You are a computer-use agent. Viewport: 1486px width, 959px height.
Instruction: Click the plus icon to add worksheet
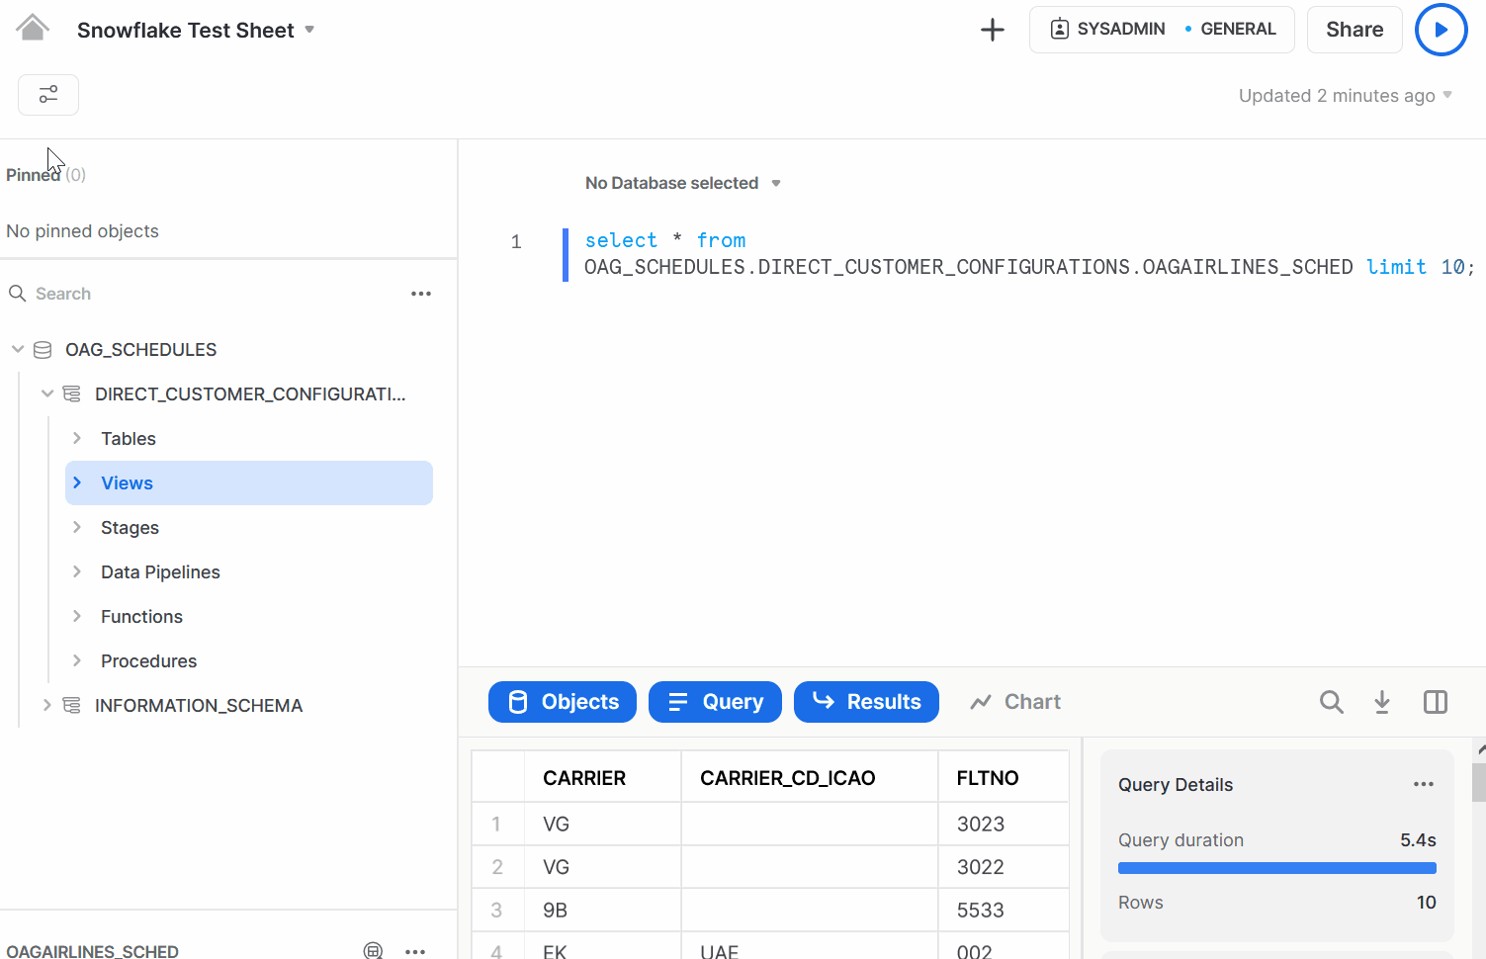(992, 30)
